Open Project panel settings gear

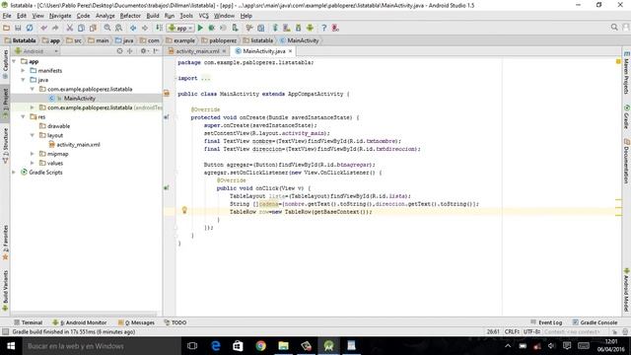tap(144, 51)
